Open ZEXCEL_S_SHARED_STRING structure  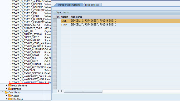(x=27, y=34)
